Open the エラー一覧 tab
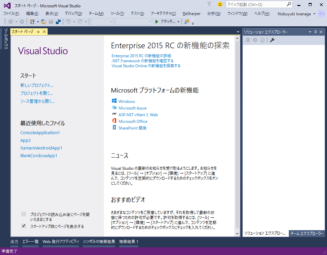This screenshot has width=327, height=255. [x=30, y=241]
